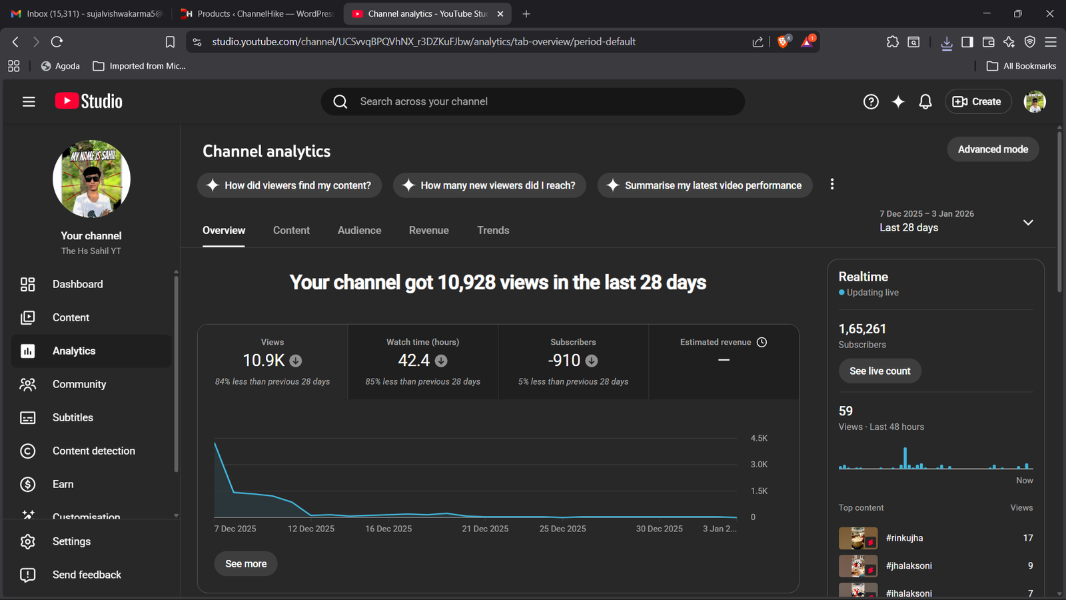1066x600 pixels.
Task: Open the account avatar menu
Action: 1034,101
